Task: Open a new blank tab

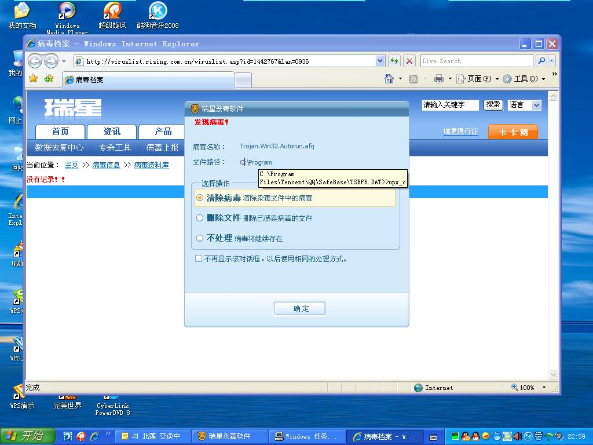Action: [x=243, y=80]
